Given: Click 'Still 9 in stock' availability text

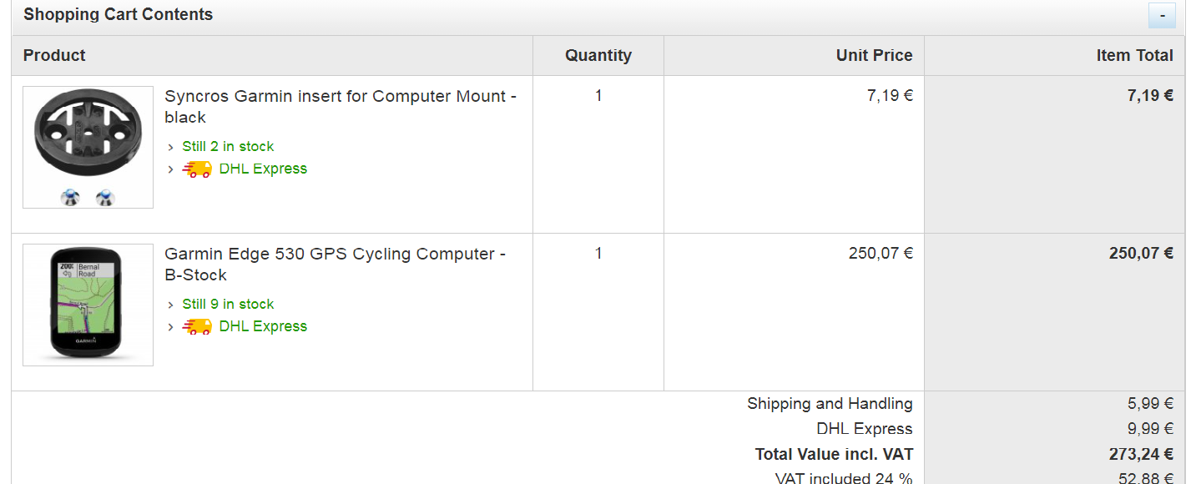Looking at the screenshot, I should 228,305.
